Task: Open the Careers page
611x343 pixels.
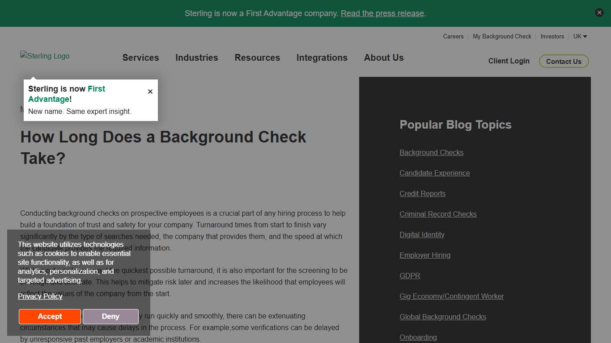Action: 453,36
